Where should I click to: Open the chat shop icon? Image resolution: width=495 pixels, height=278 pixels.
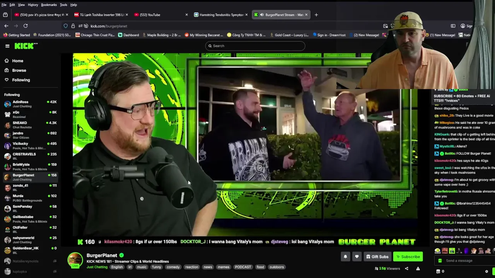[x=438, y=271]
